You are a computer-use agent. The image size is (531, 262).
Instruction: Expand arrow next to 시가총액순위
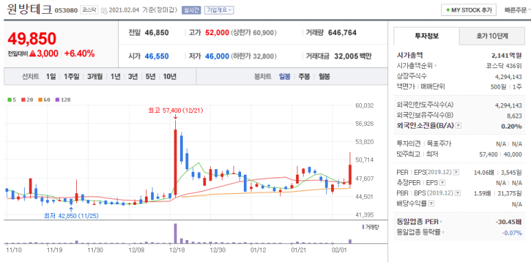[436, 66]
